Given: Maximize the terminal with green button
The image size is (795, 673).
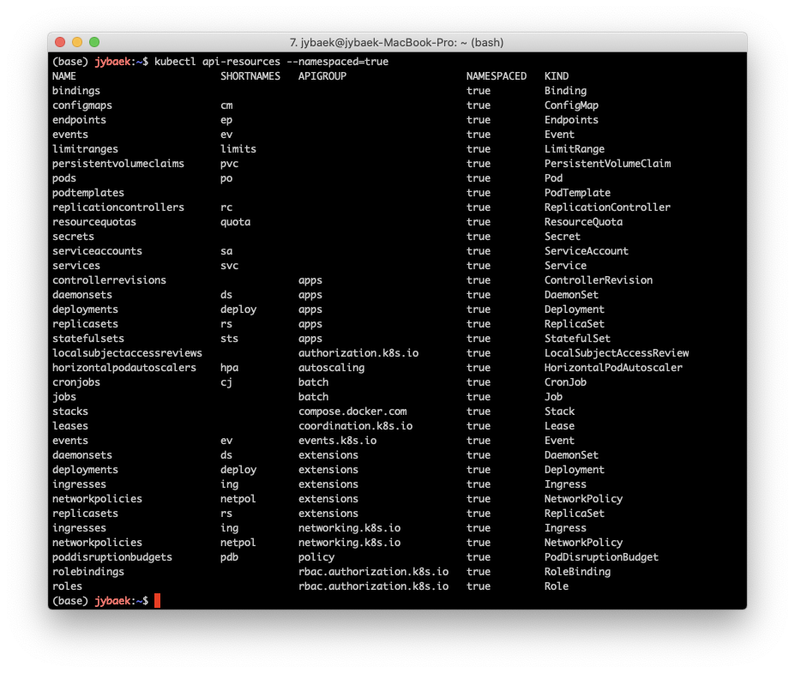Looking at the screenshot, I should coord(94,42).
